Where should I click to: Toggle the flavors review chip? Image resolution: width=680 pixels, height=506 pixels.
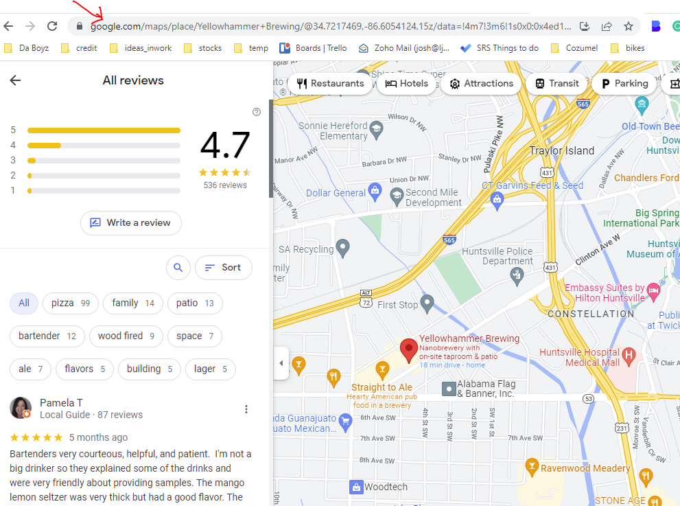84,369
